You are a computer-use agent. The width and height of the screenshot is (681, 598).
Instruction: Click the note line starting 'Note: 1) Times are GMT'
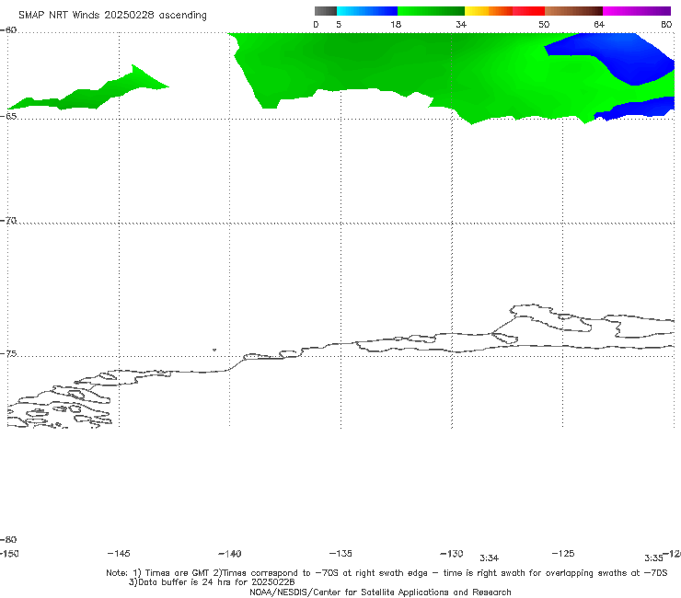tap(387, 573)
